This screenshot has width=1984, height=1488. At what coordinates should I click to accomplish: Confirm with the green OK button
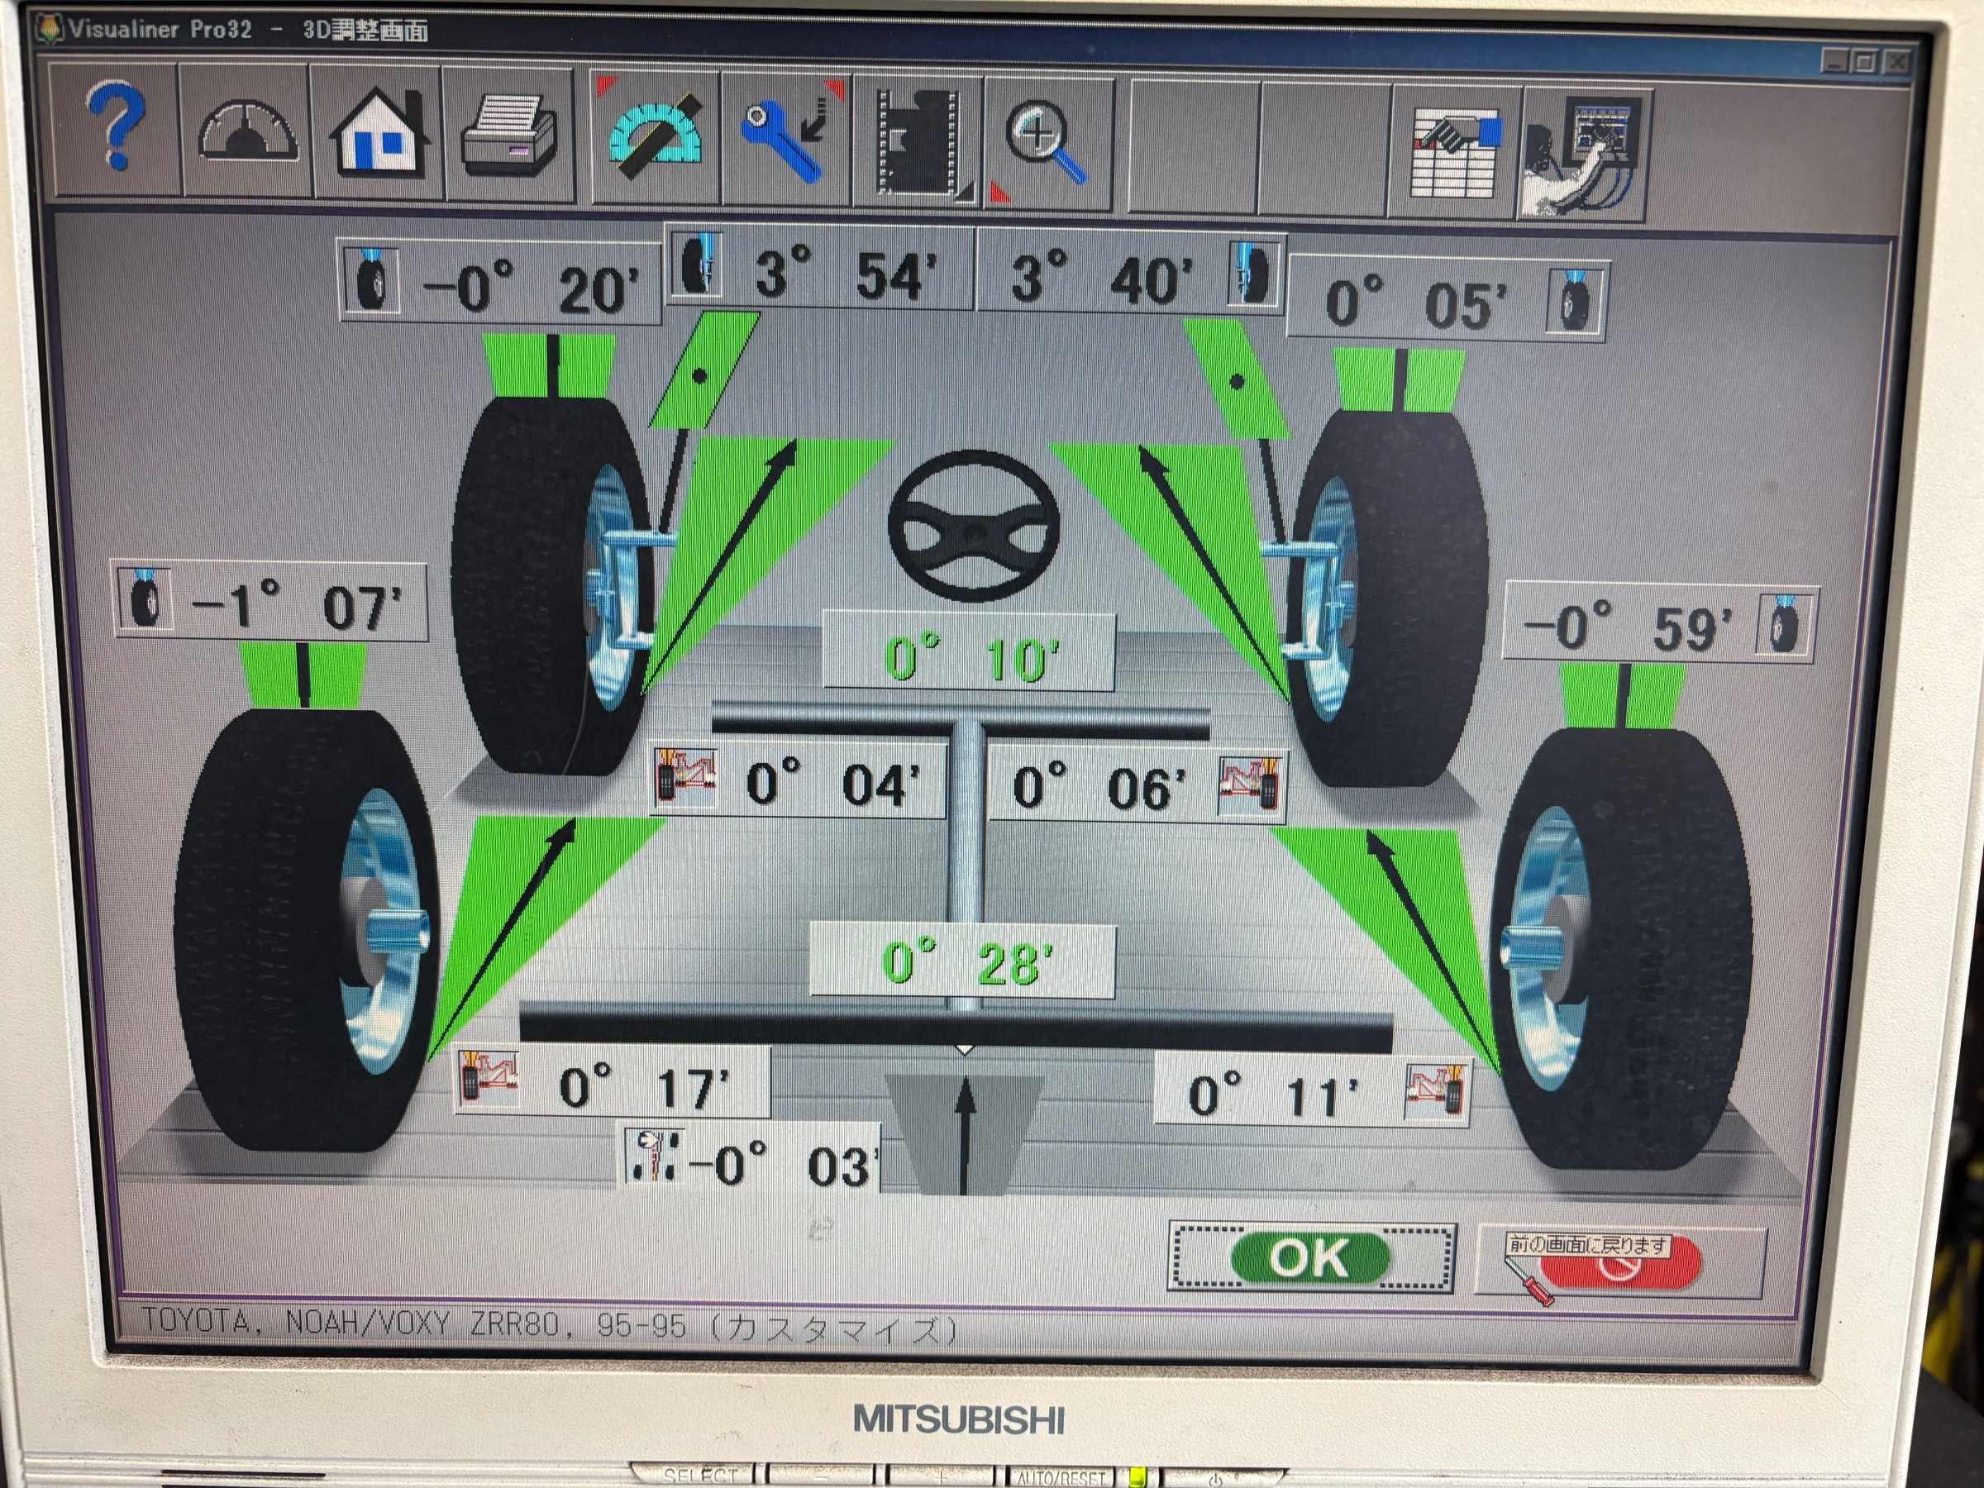[x=1310, y=1257]
